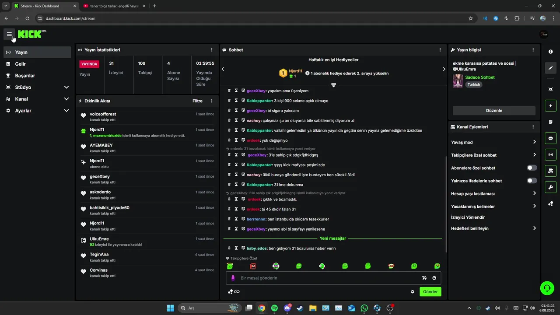
Task: Select the angel halo green emote
Action: pyautogui.click(x=230, y=266)
